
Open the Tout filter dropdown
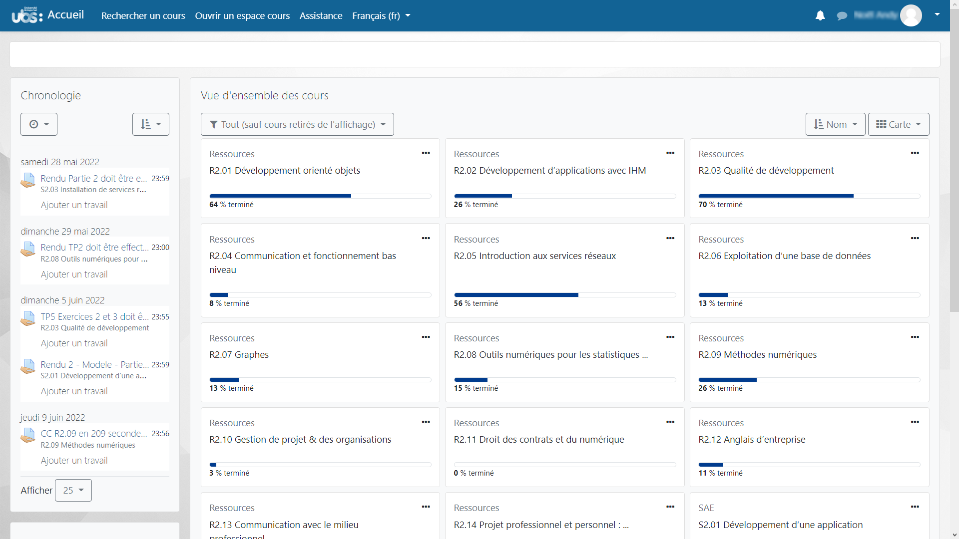click(297, 124)
